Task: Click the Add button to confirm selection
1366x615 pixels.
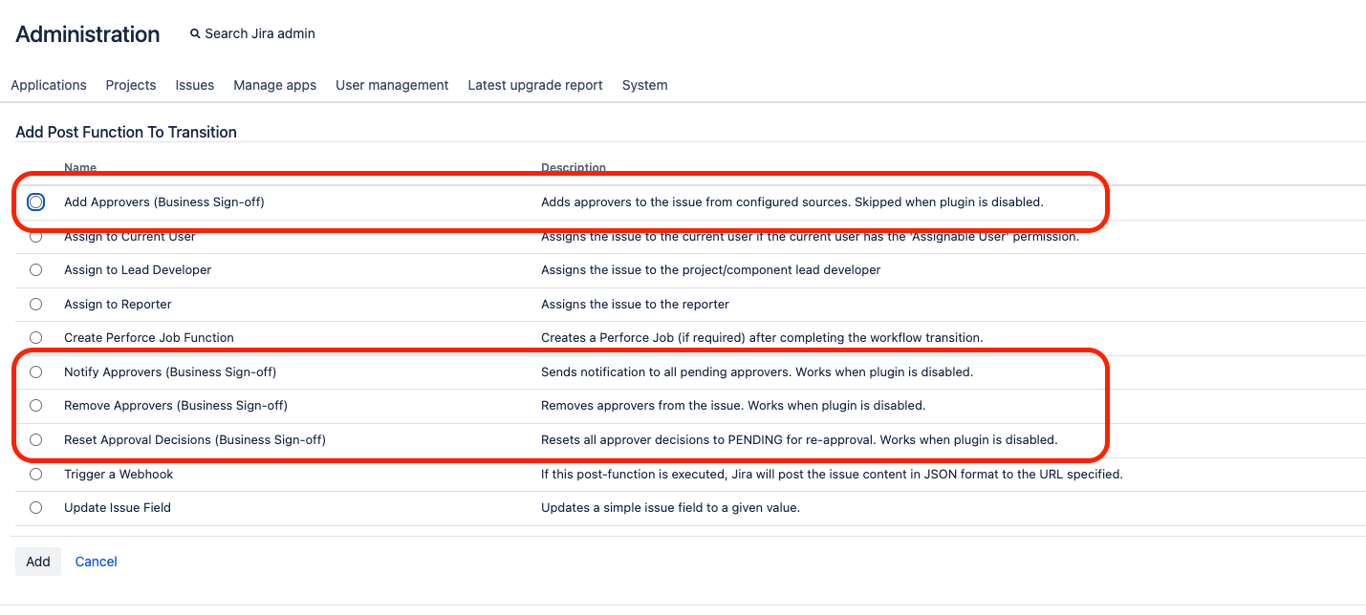Action: click(x=37, y=562)
